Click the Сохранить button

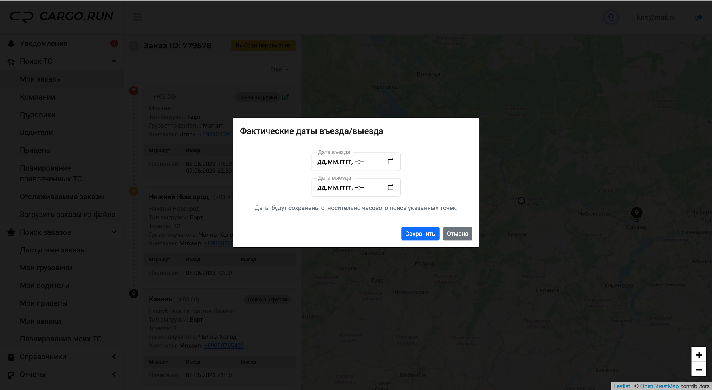click(x=420, y=234)
